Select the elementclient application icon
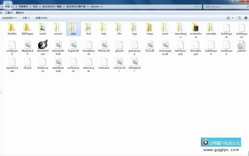Viewport: 249px width, 156px height. pyautogui.click(x=42, y=45)
